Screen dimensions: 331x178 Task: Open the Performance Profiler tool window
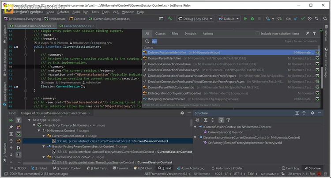(227, 168)
